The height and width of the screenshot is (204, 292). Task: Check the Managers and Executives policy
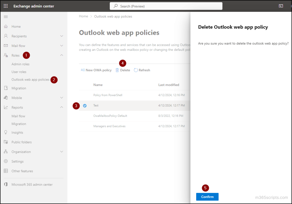click(85, 126)
